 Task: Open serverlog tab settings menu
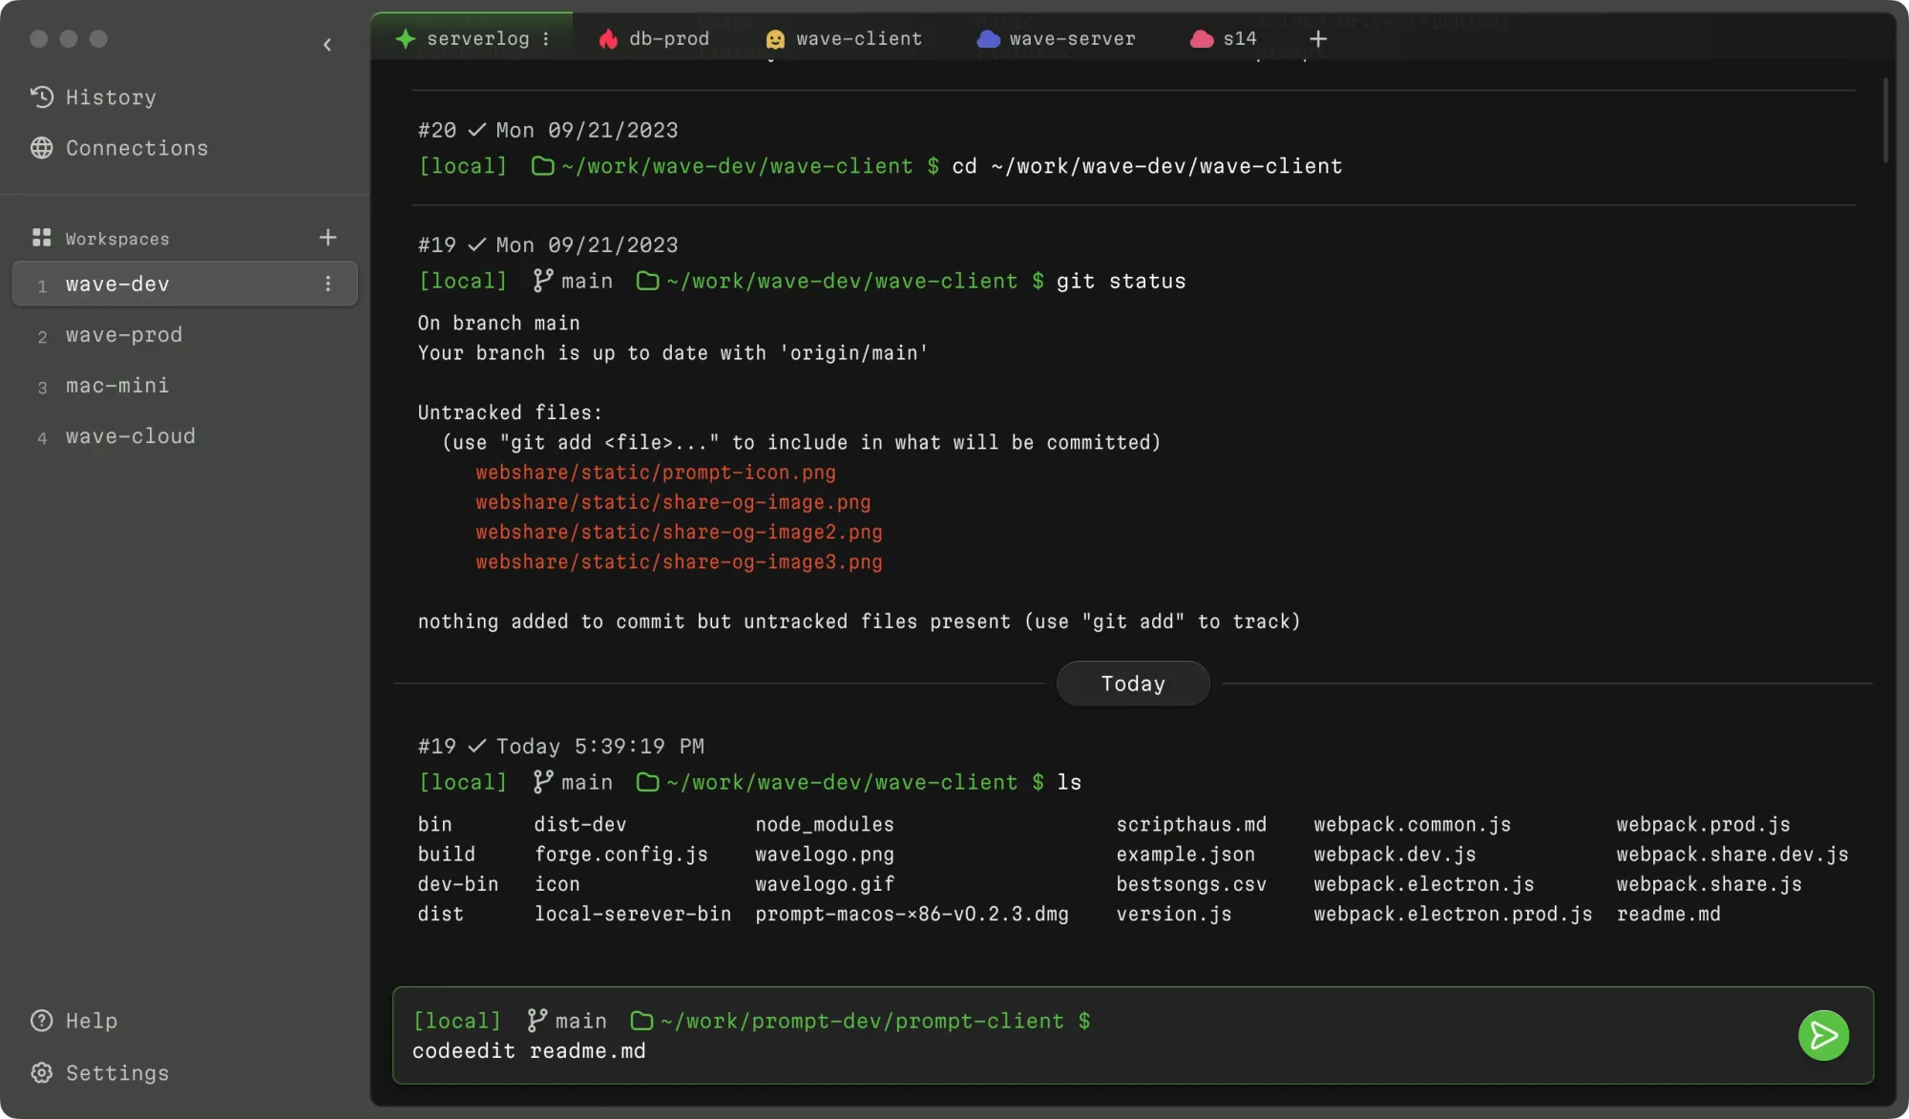546,38
